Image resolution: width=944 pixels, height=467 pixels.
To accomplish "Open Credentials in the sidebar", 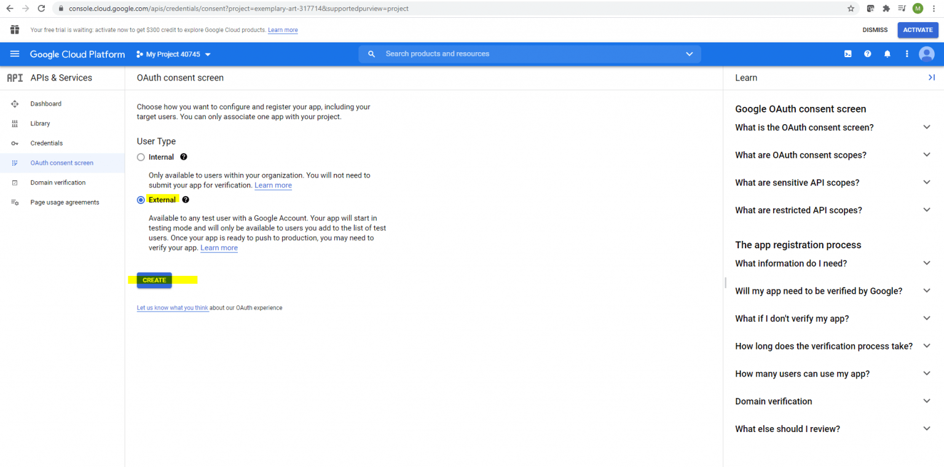I will (62, 143).
